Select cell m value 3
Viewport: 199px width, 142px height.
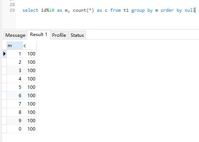(x=14, y=71)
